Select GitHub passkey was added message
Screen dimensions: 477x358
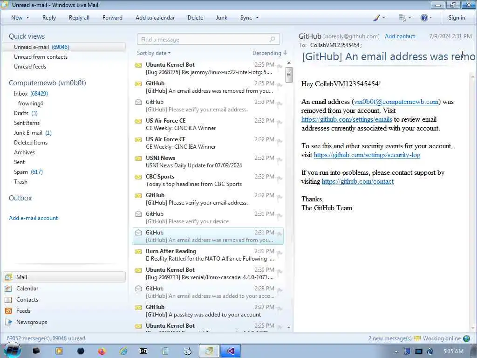[x=208, y=310]
